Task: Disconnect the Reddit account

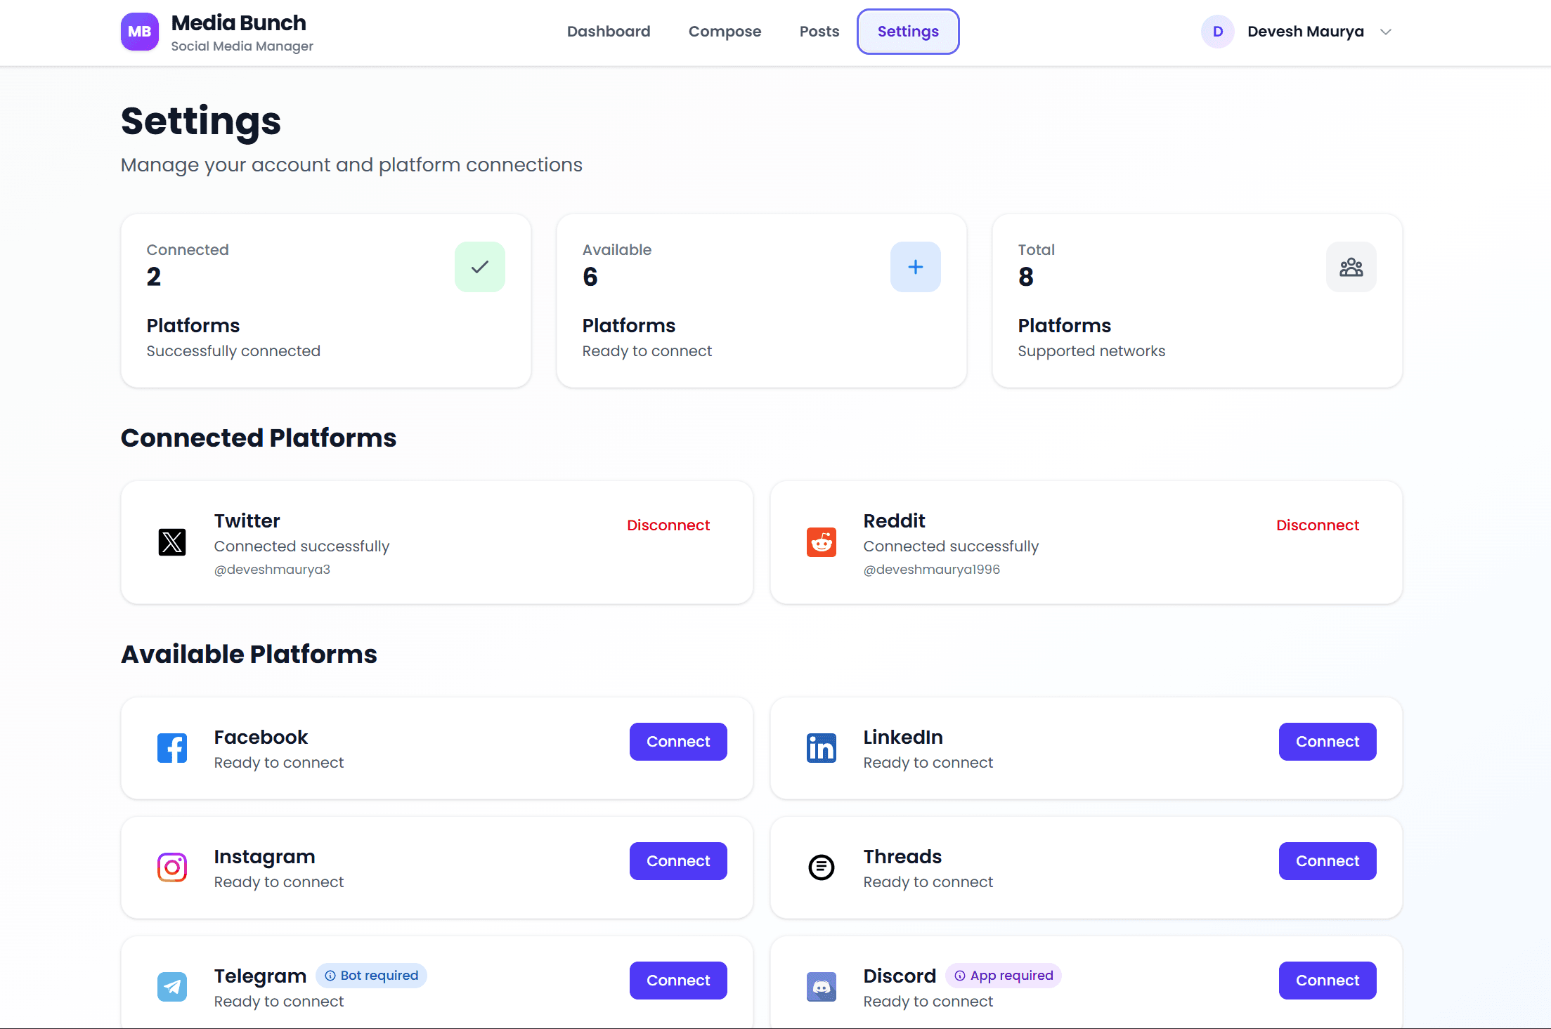Action: [x=1318, y=525]
